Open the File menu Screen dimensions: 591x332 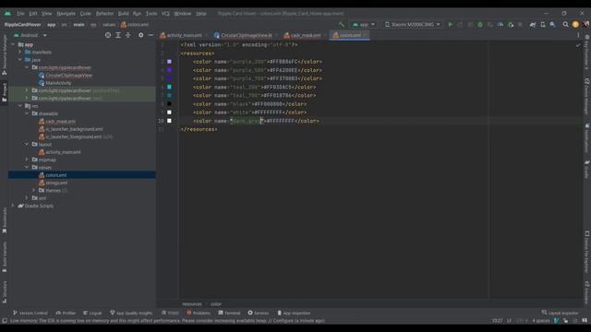point(20,13)
